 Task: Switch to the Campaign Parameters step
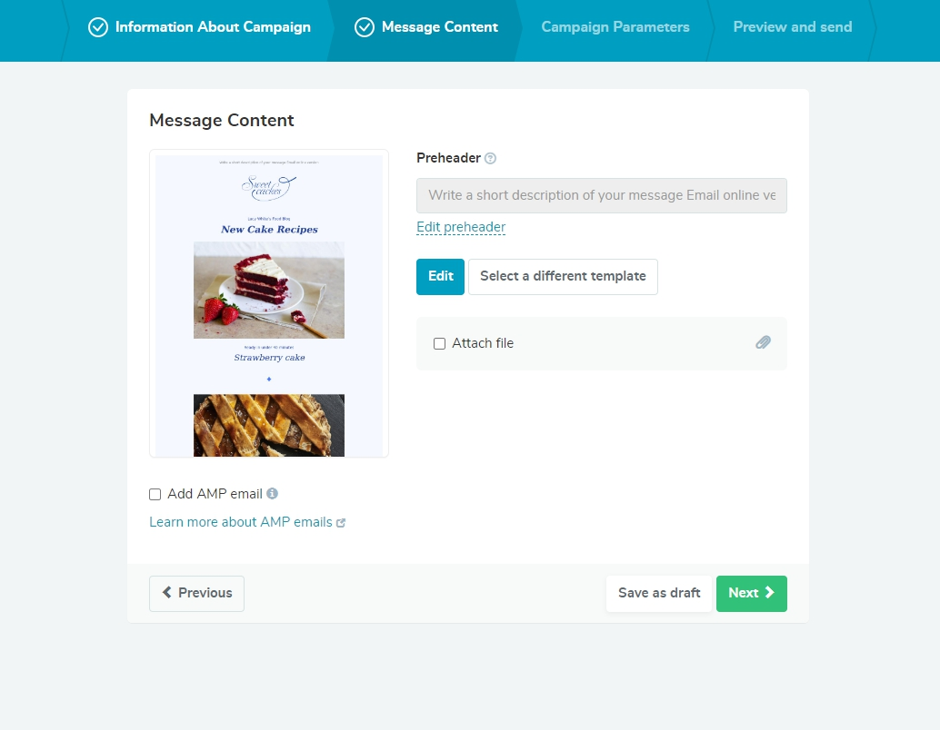pyautogui.click(x=615, y=27)
